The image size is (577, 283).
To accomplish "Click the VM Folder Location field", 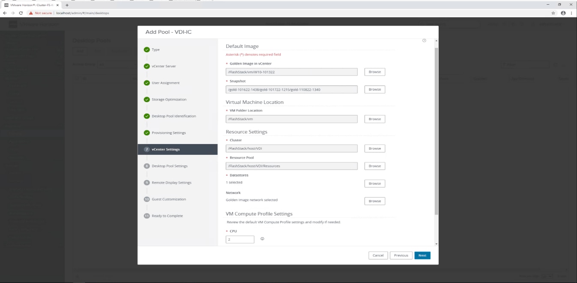I will point(292,119).
